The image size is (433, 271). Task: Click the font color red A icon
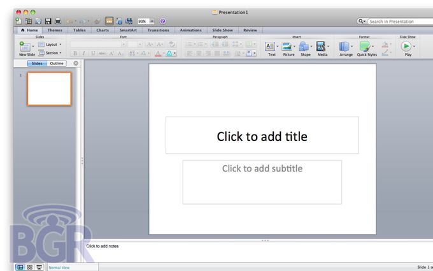point(158,54)
